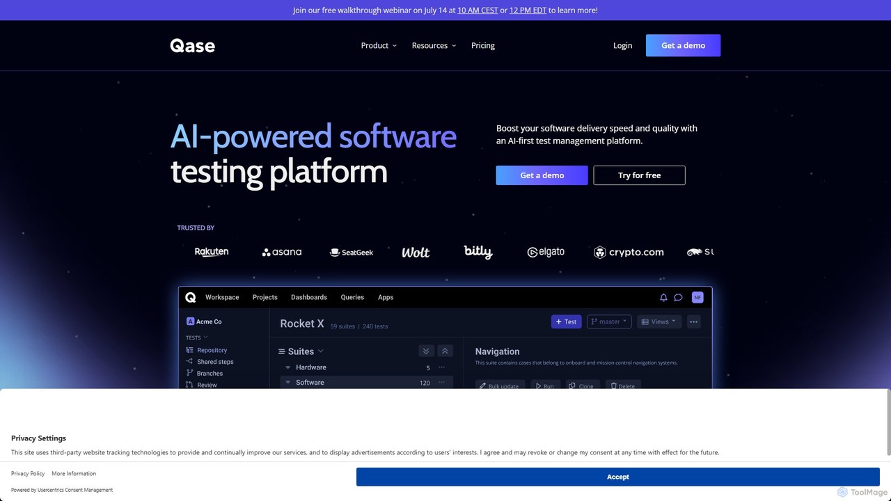Open the Dashboards menu item
This screenshot has width=891, height=501.
click(309, 297)
